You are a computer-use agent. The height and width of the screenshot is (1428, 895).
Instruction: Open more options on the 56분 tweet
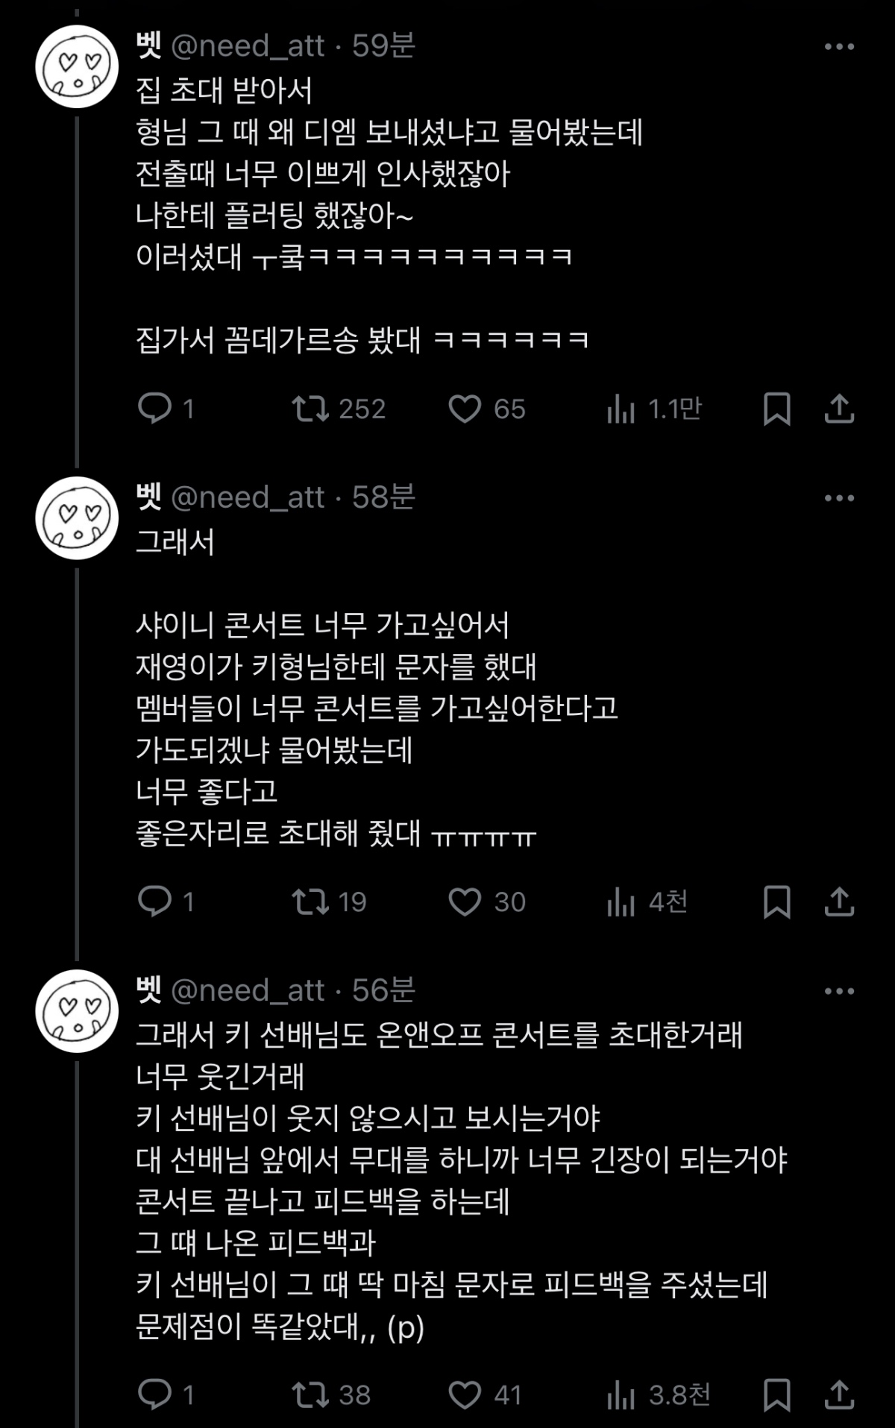[x=839, y=991]
